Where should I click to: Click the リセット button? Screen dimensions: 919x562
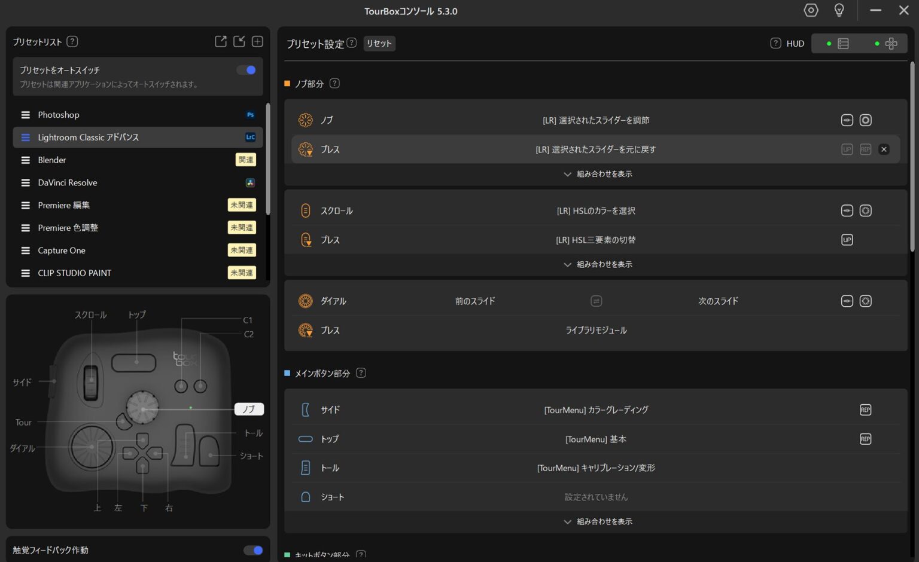tap(379, 44)
